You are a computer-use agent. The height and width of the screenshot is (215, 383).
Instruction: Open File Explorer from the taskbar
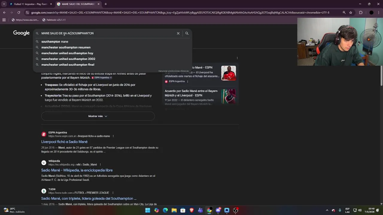pos(174,210)
